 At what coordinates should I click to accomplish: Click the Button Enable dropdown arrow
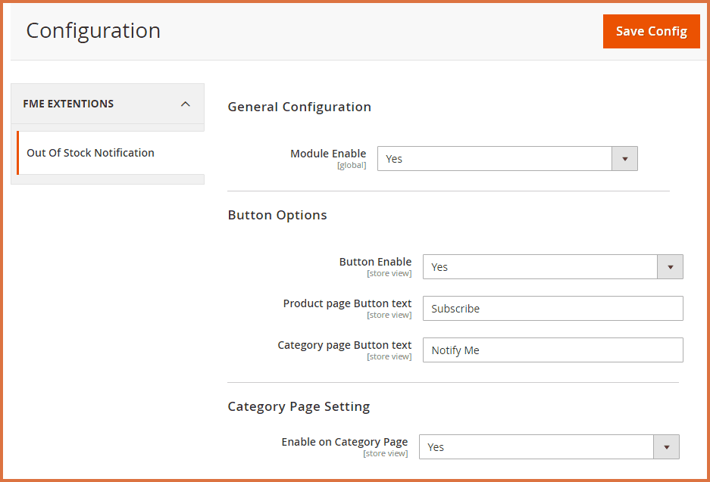[x=670, y=267]
